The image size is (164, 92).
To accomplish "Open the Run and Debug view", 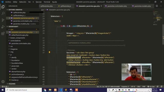I will (x=3, y=27).
